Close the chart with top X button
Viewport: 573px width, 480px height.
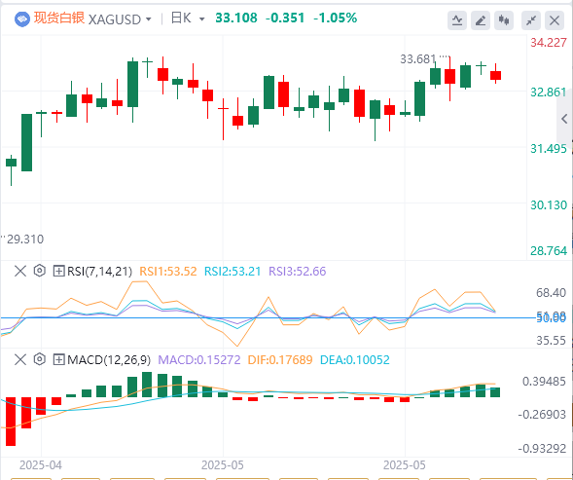tap(555, 20)
